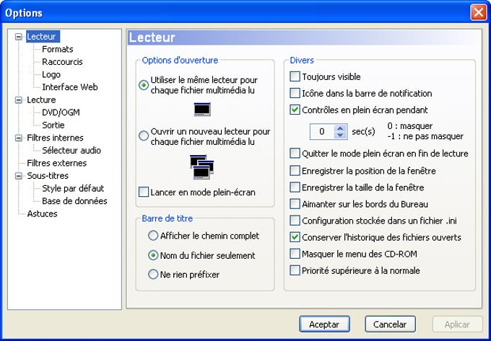This screenshot has height=341, width=491.
Task: Open the Interface Web page
Action: 70,87
